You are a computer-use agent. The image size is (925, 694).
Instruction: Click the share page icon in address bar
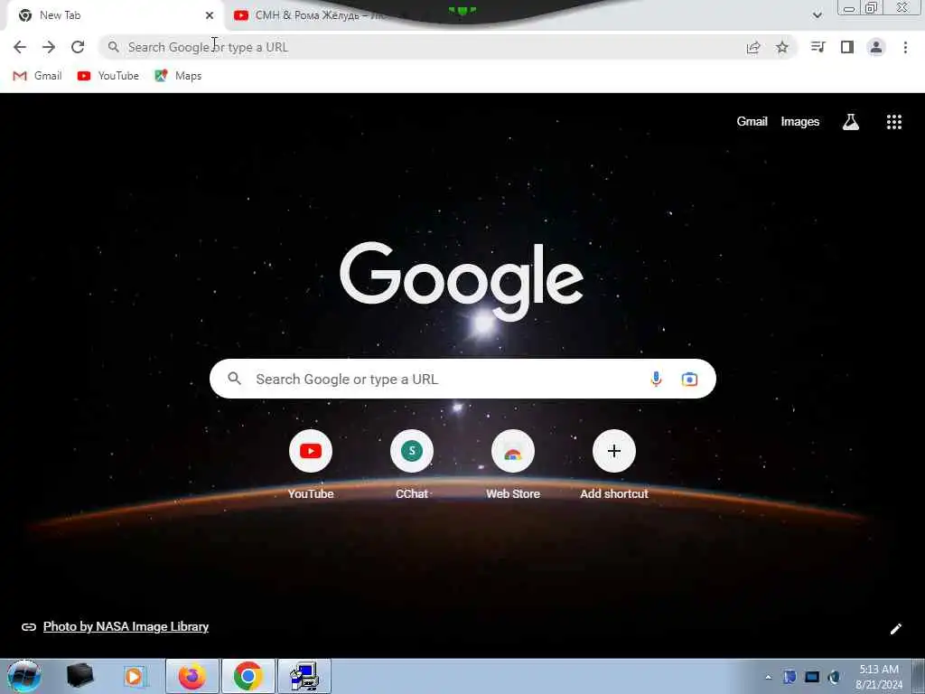(x=753, y=47)
